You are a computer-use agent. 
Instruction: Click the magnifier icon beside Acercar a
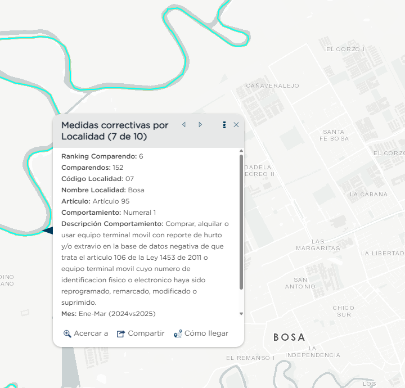[x=67, y=333]
